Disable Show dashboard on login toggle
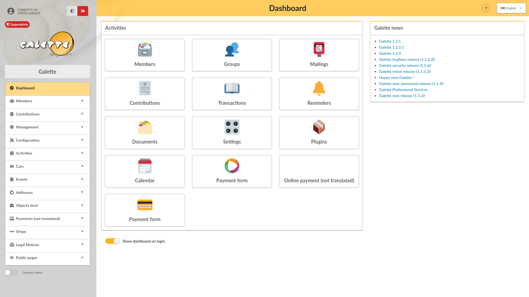 point(112,241)
